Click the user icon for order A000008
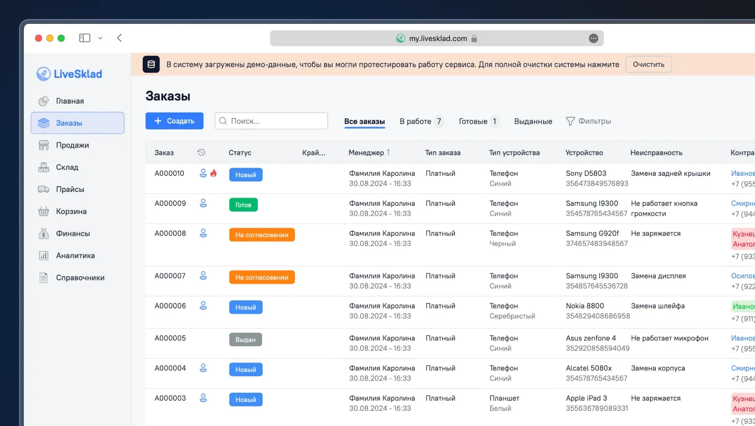This screenshot has height=426, width=755. click(203, 233)
